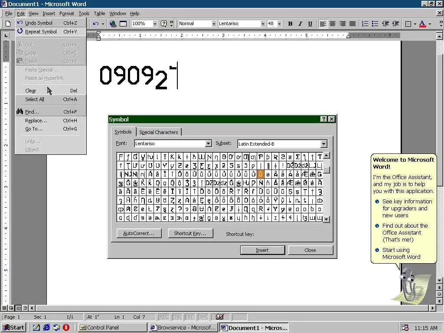Click the Clippy Office Assistant character
444x333 pixels.
(x=408, y=284)
